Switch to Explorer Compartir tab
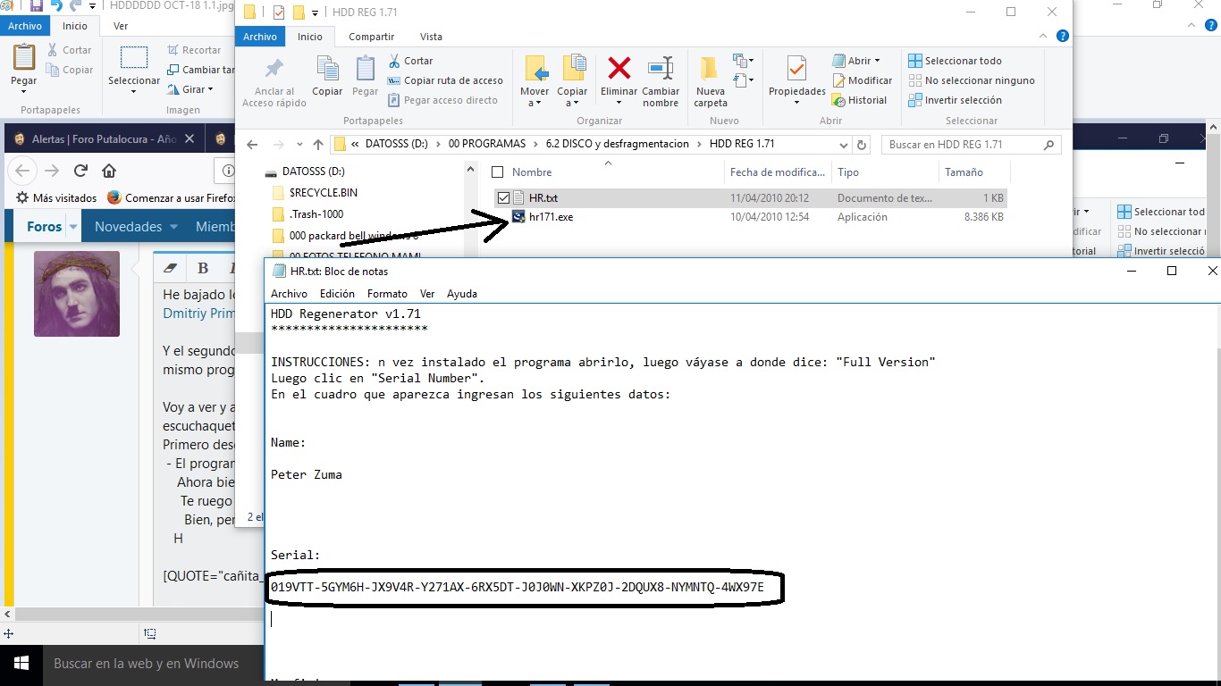Screen dimensions: 1221x686 click(371, 37)
